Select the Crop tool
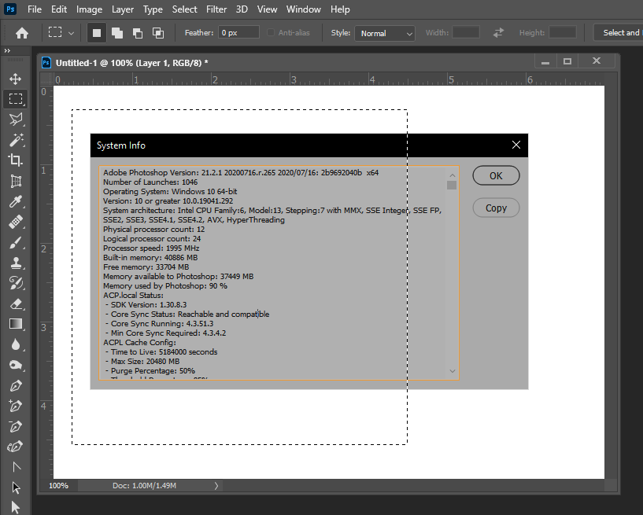 coord(16,160)
